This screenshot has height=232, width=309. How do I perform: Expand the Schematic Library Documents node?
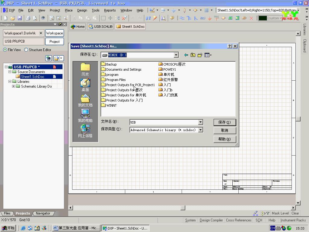(13, 86)
